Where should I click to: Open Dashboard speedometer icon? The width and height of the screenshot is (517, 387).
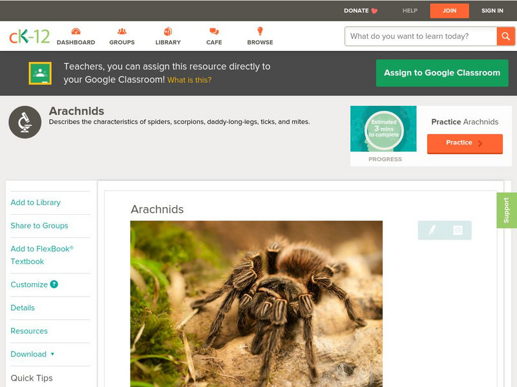[x=76, y=32]
